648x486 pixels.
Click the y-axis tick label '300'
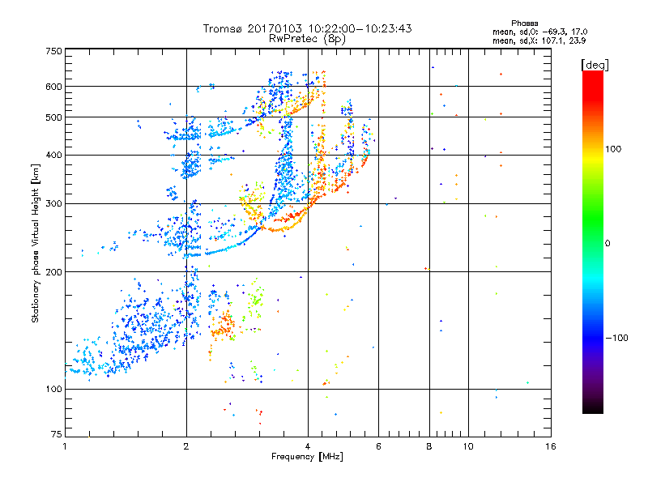pyautogui.click(x=53, y=204)
